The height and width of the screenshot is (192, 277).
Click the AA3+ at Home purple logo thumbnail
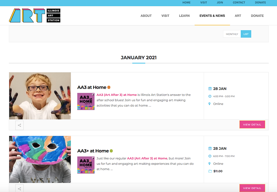(x=86, y=165)
